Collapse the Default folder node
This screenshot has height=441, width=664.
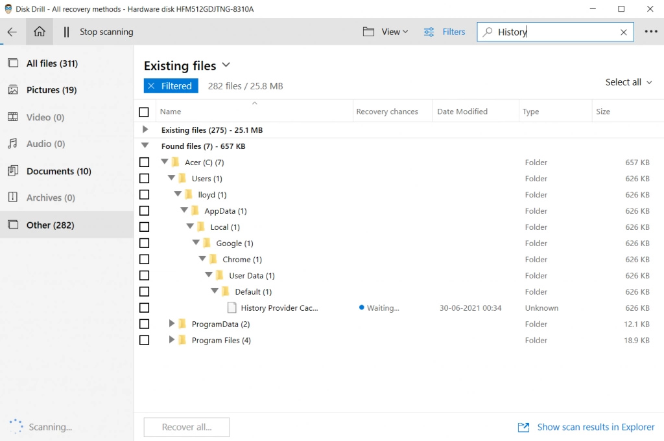pyautogui.click(x=215, y=291)
